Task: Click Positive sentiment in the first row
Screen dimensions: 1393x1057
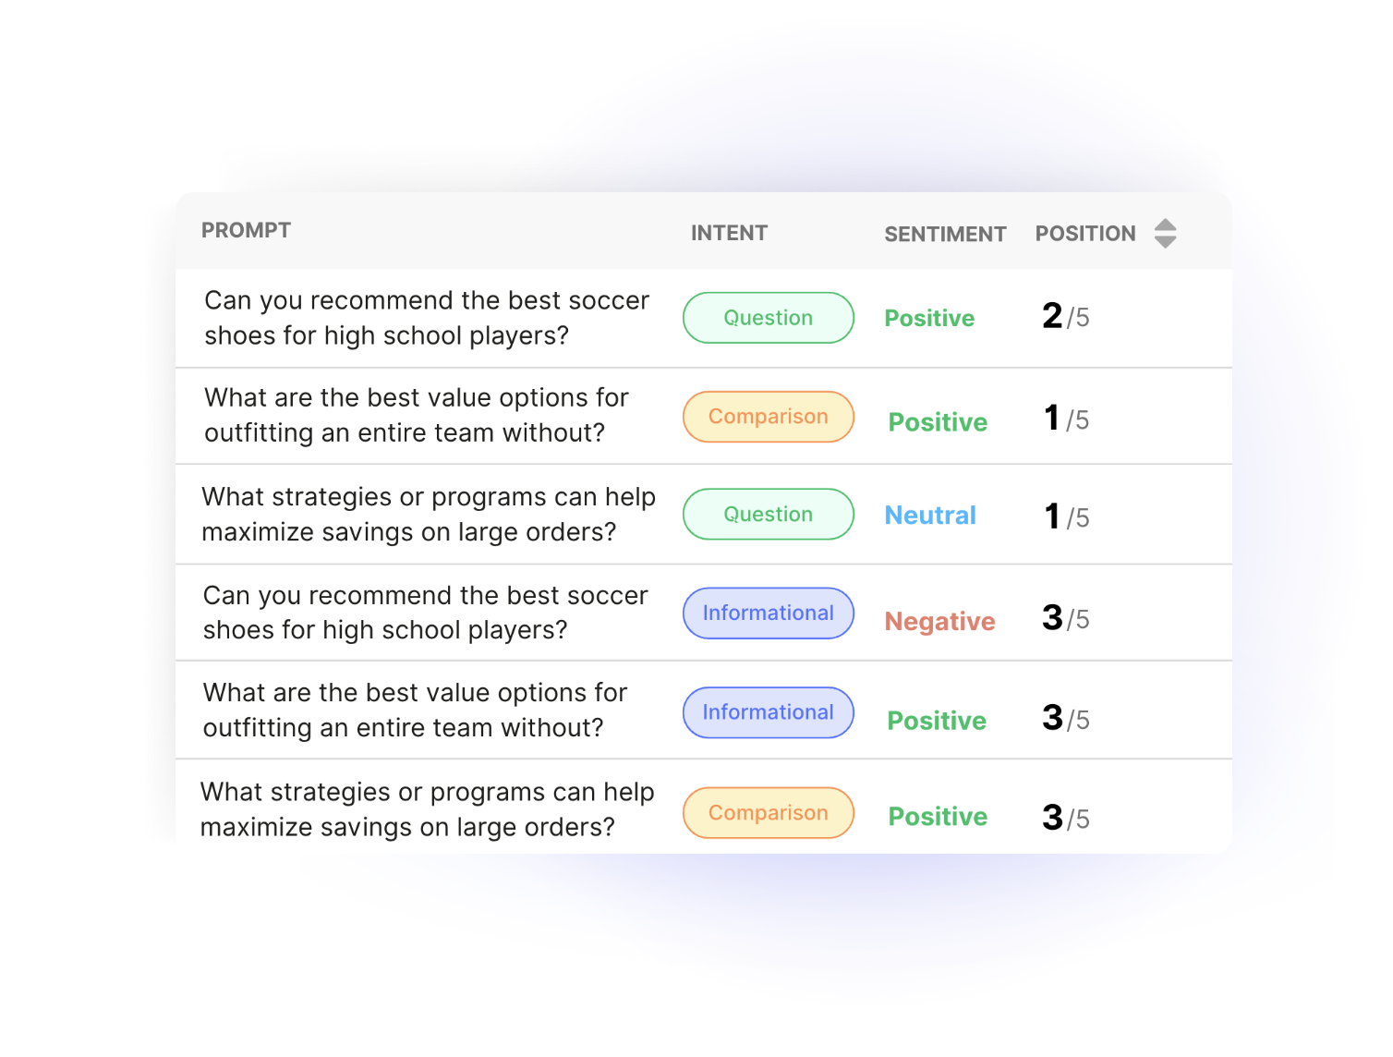Action: (x=929, y=318)
